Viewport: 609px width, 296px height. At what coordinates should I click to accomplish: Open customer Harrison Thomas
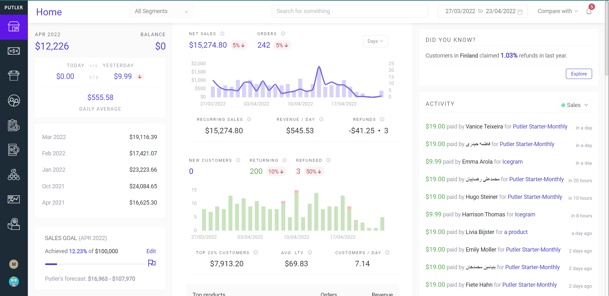(x=483, y=214)
